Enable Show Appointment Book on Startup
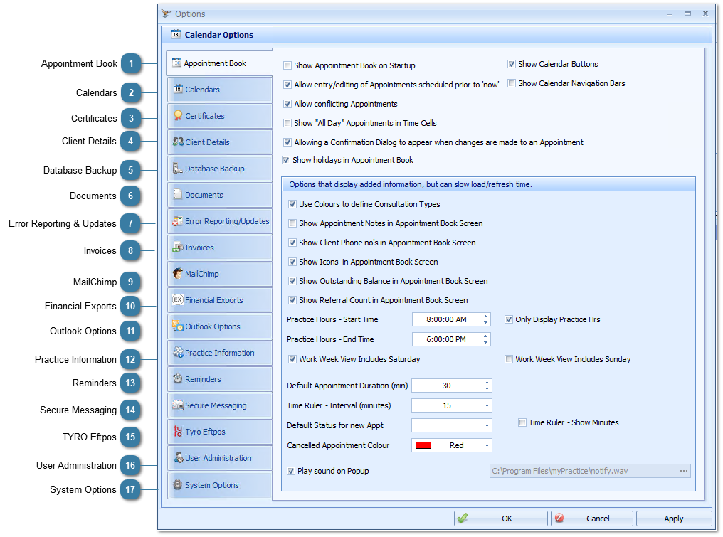The width and height of the screenshot is (723, 537). pyautogui.click(x=287, y=65)
